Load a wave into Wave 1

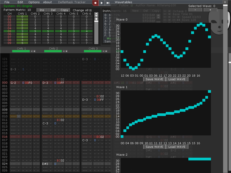tap(177, 147)
